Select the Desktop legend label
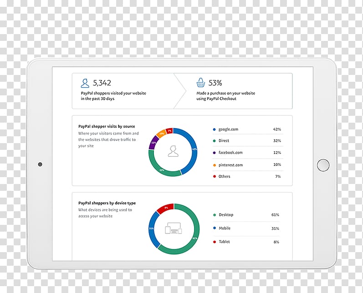Viewport: 363px width, 293px height. 226,215
